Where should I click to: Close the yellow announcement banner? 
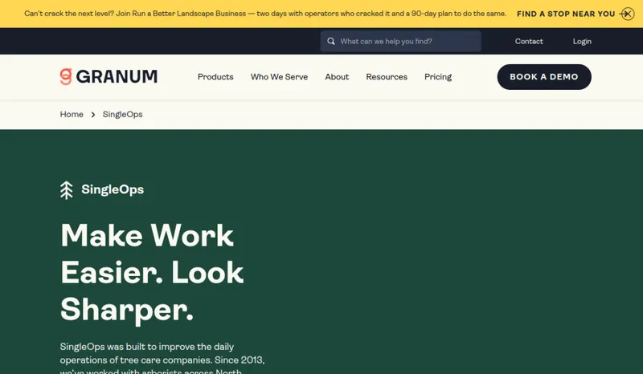pyautogui.click(x=628, y=14)
